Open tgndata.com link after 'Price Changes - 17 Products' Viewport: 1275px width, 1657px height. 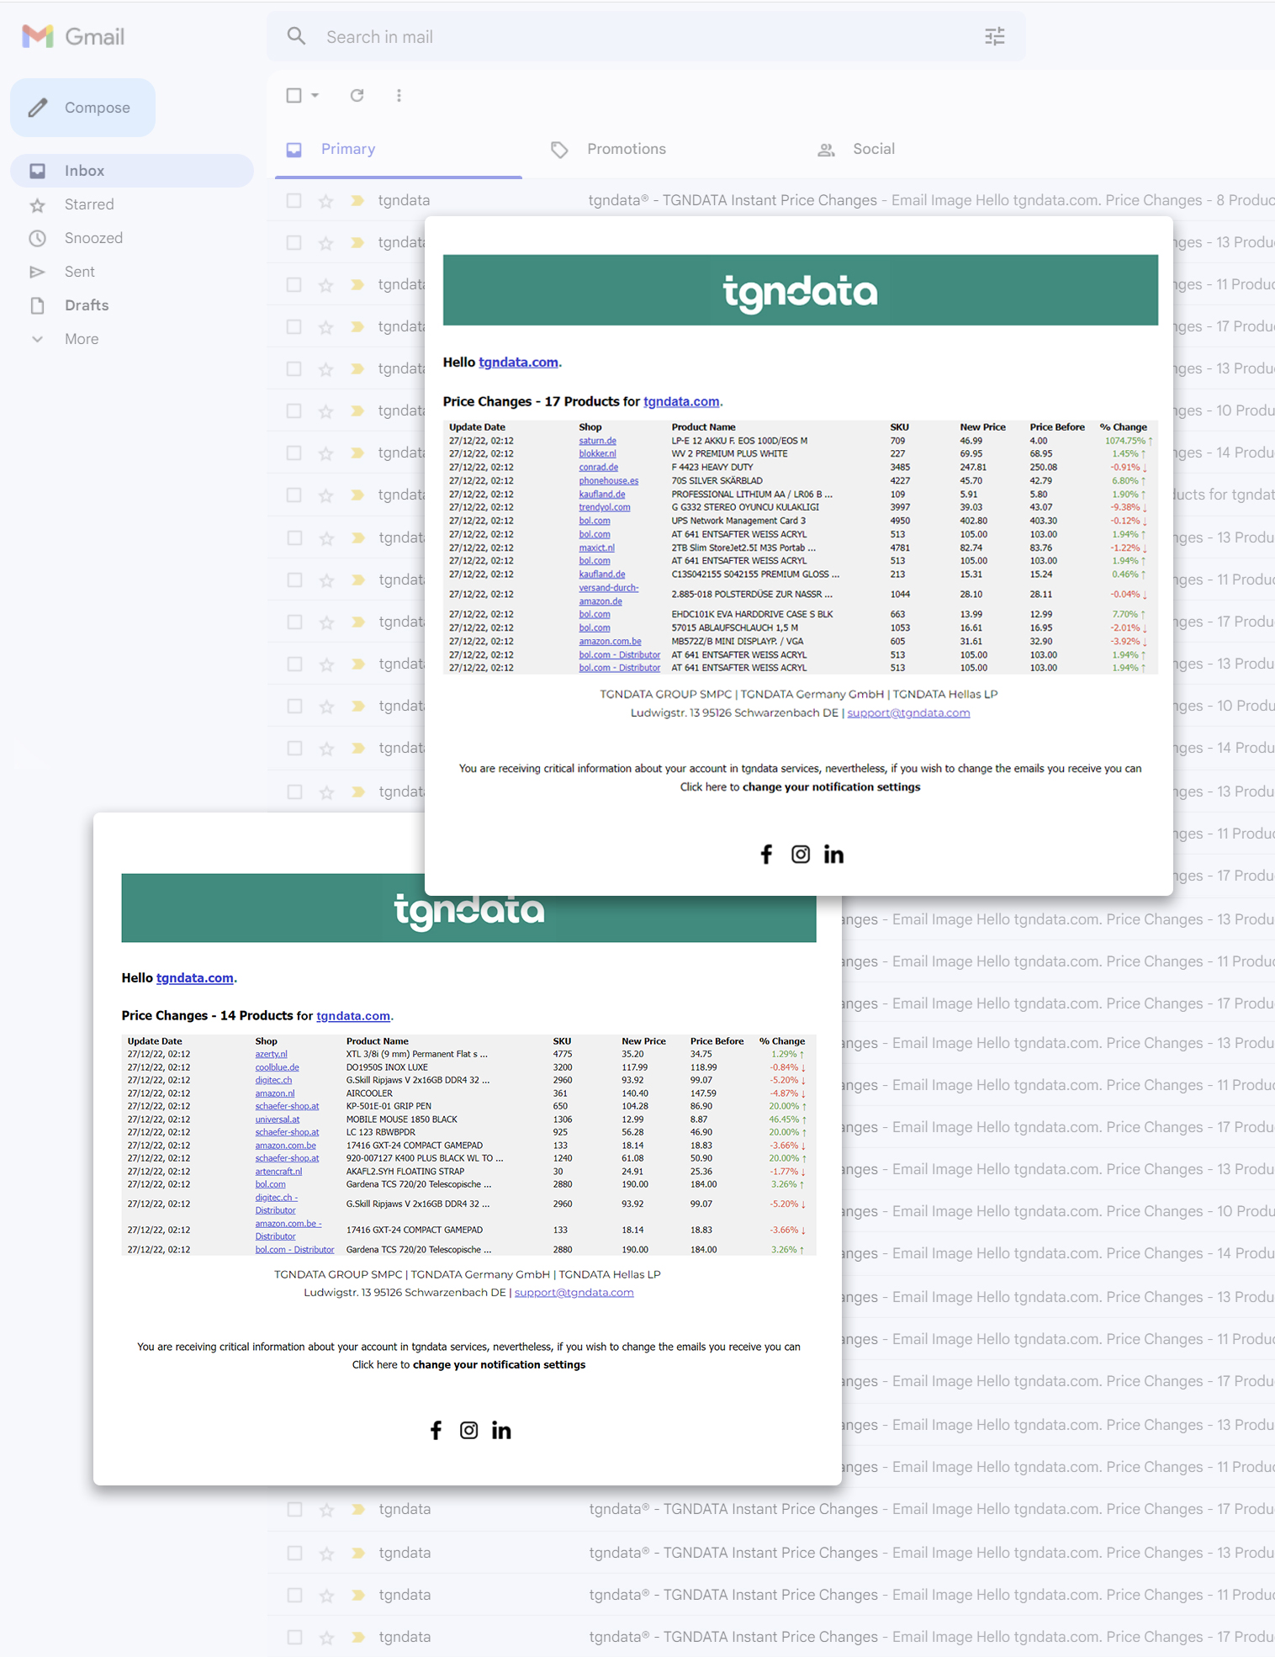[681, 402]
